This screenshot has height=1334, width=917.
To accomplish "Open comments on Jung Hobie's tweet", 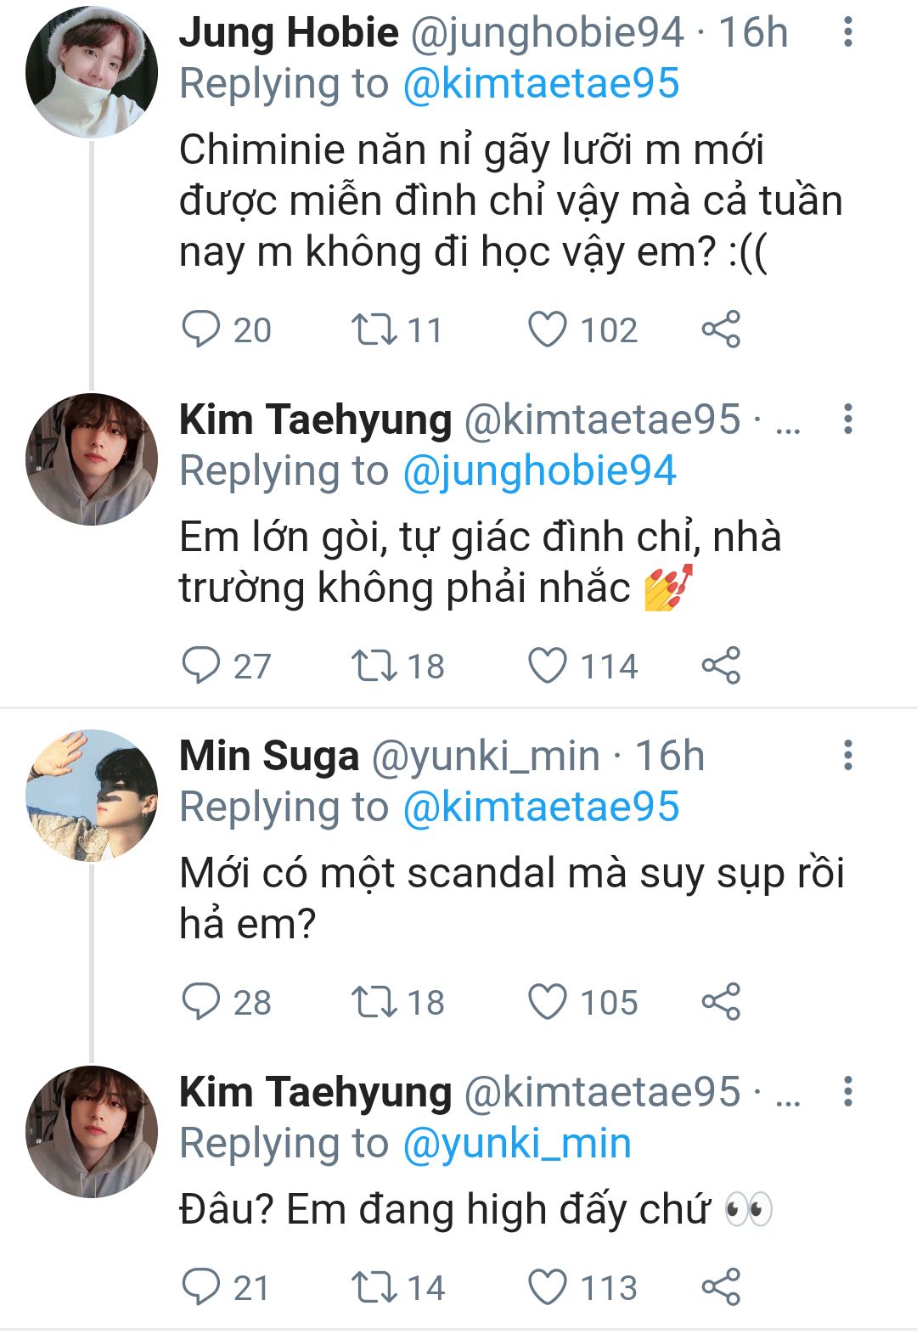I will (x=201, y=329).
